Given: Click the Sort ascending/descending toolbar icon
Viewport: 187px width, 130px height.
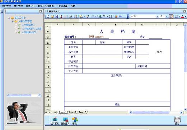Looking at the screenshot, I should click(x=111, y=16).
